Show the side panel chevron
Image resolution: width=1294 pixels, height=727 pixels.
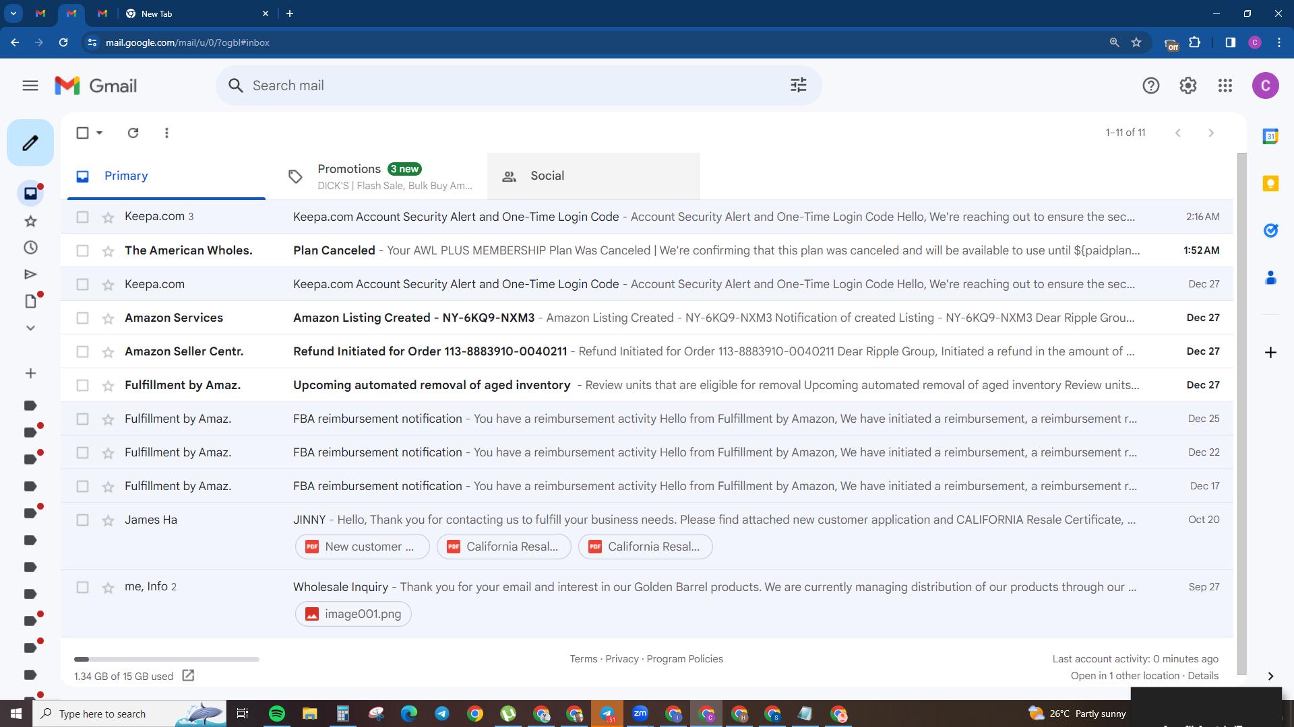click(1270, 676)
